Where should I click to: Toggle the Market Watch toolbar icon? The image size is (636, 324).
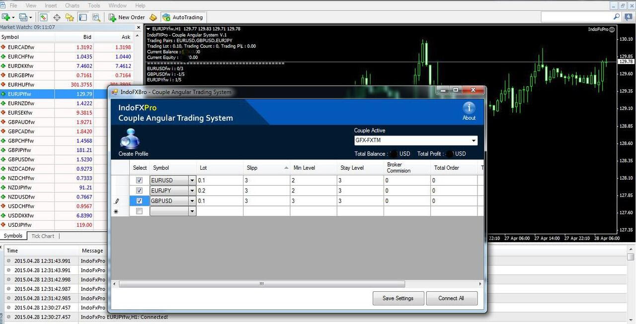43,17
